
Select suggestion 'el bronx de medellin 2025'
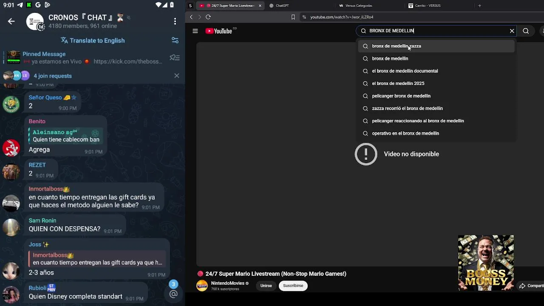(436, 83)
